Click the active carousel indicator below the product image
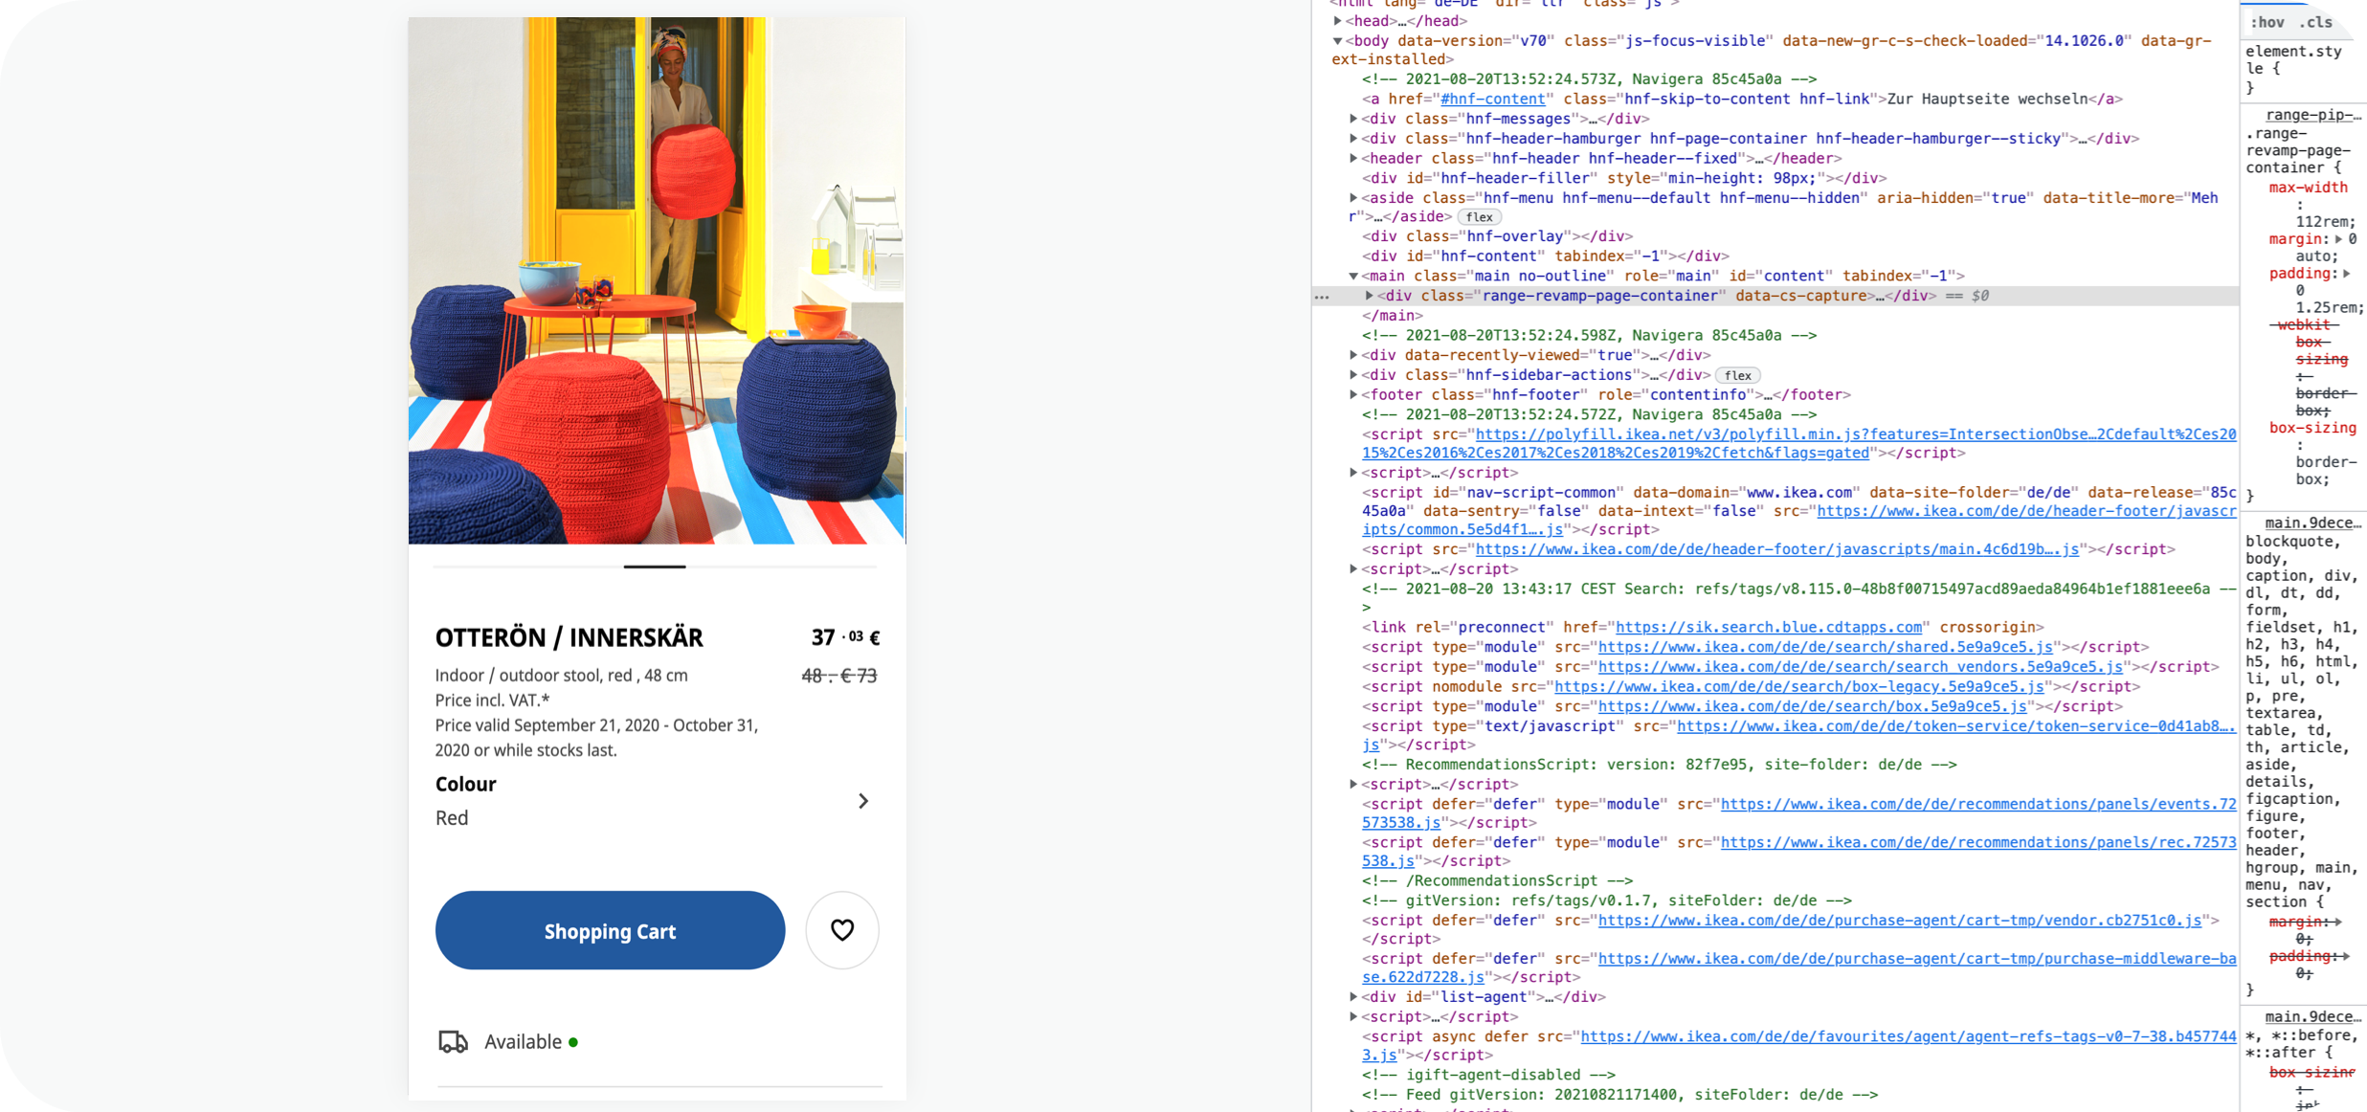Screen dimensions: 2367x1112 (x=654, y=566)
